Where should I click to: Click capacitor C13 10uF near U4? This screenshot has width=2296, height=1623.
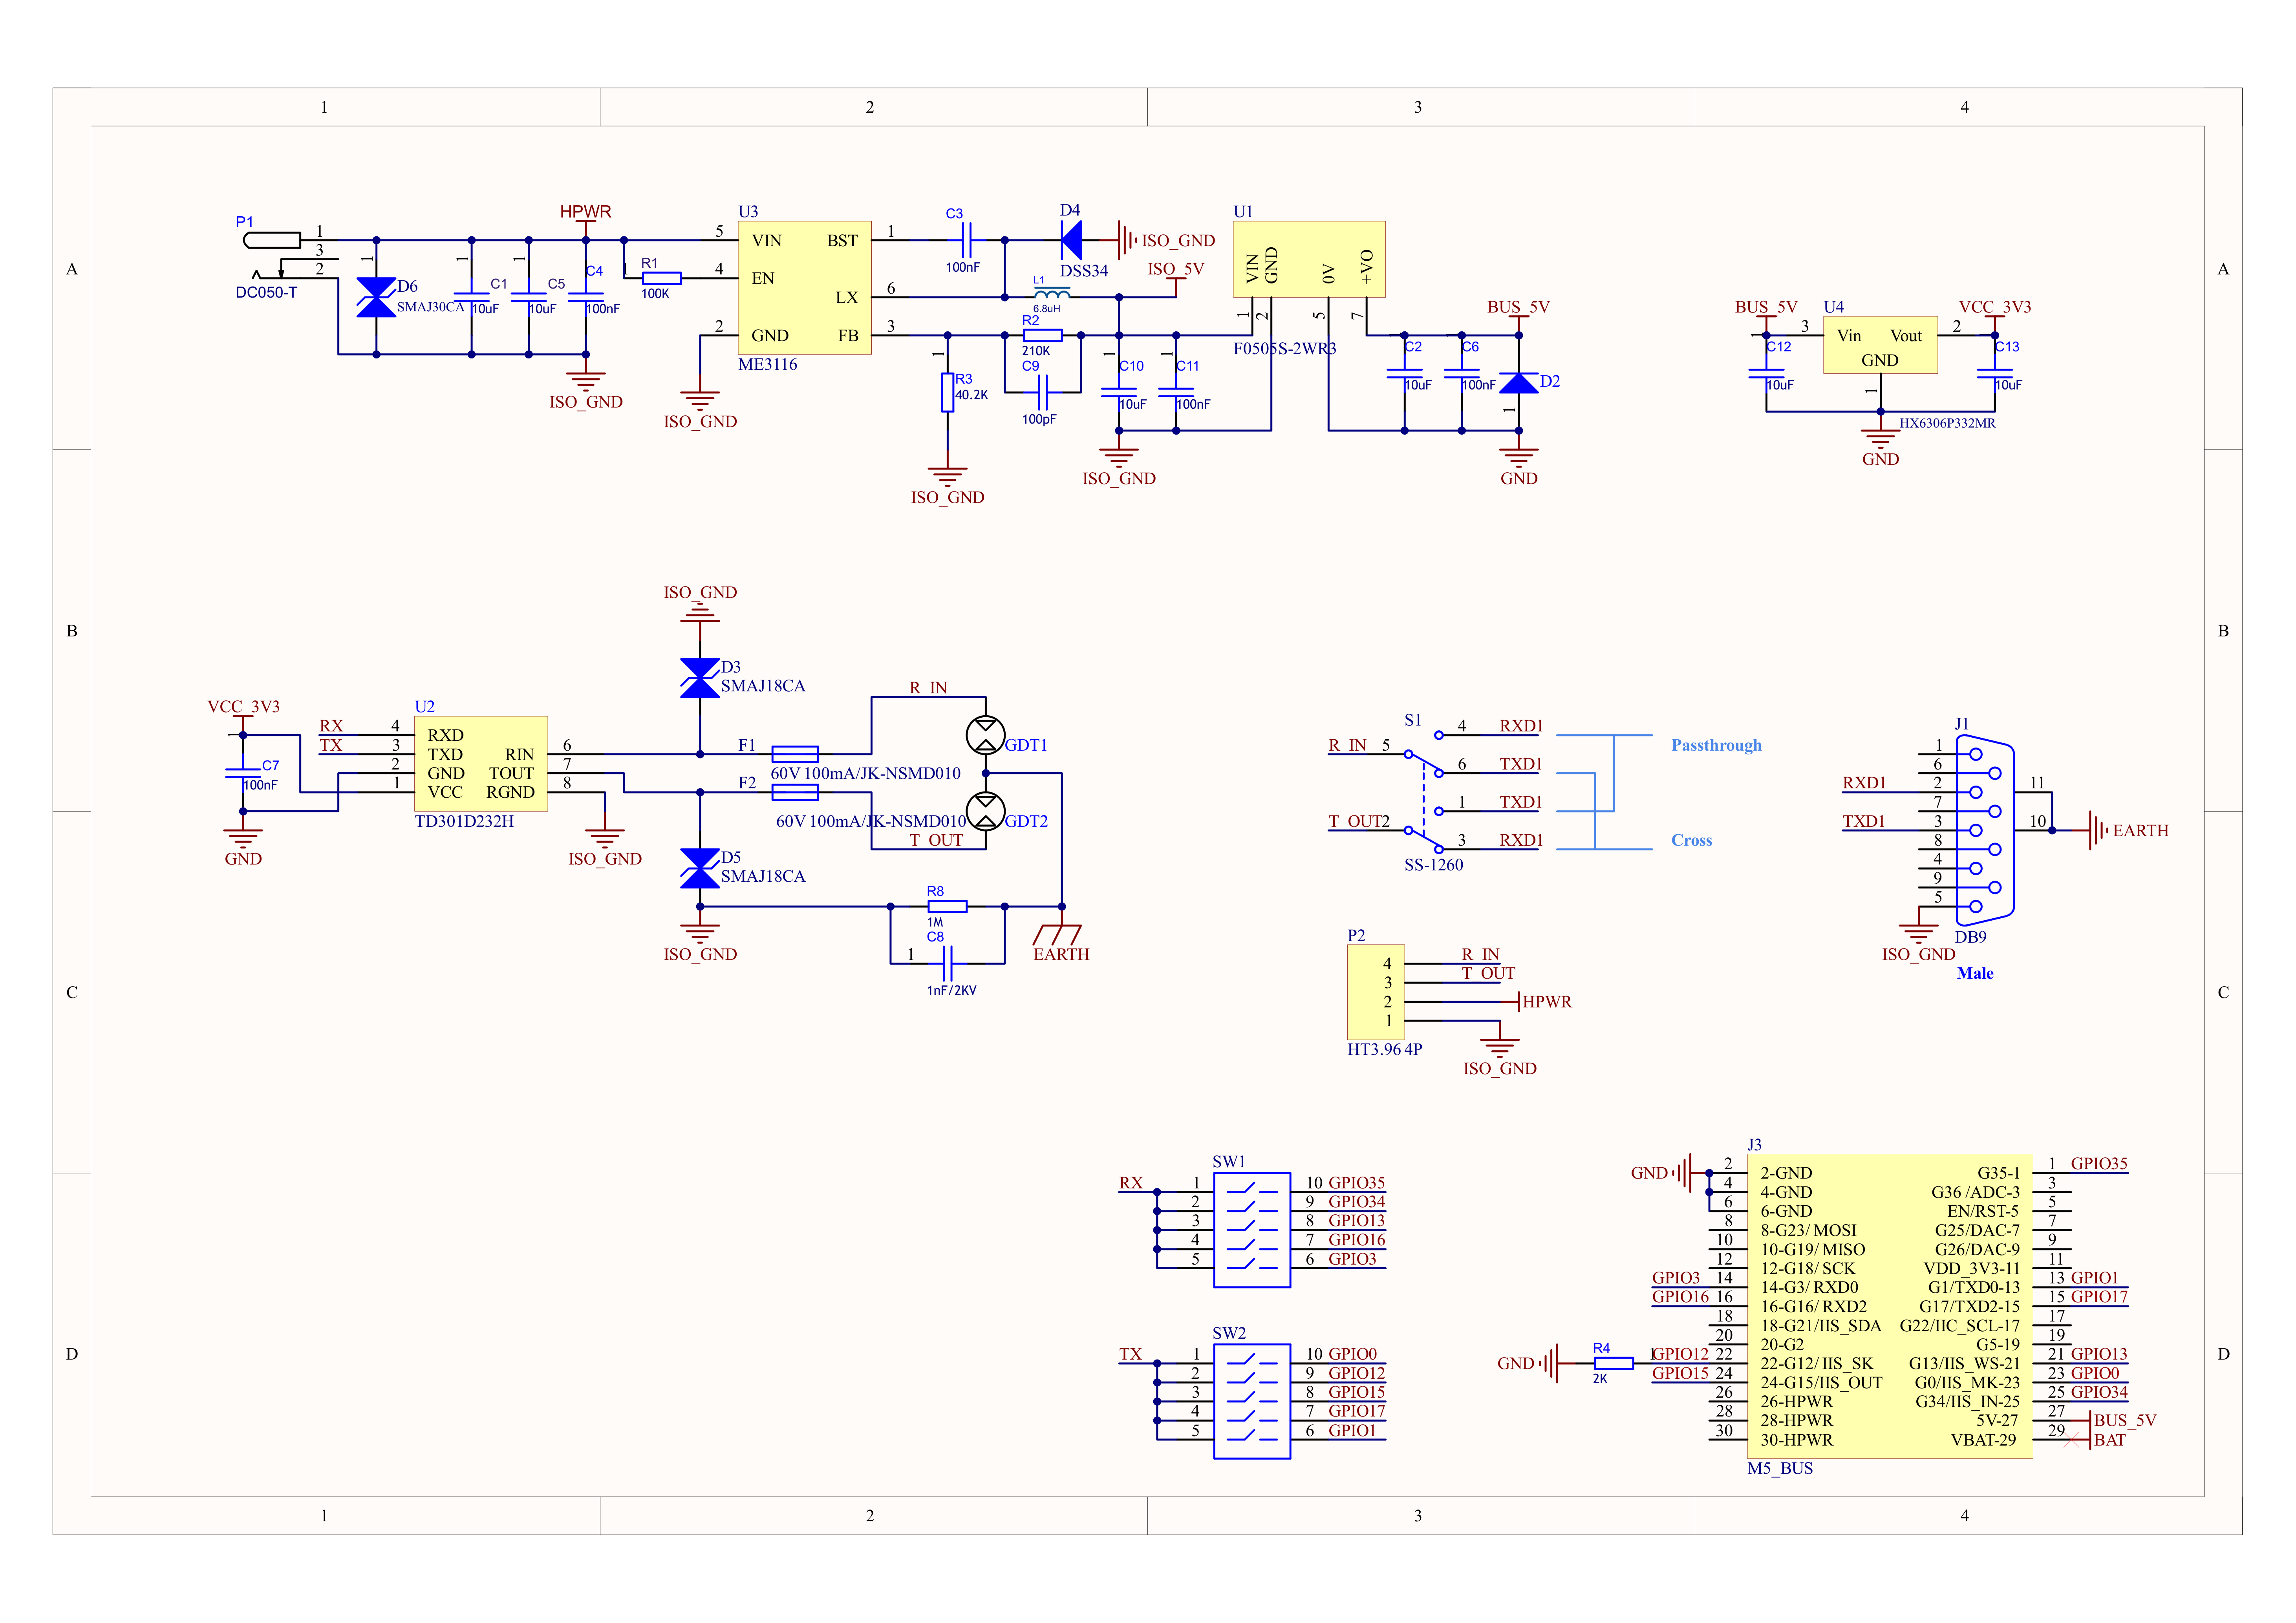tap(1994, 373)
